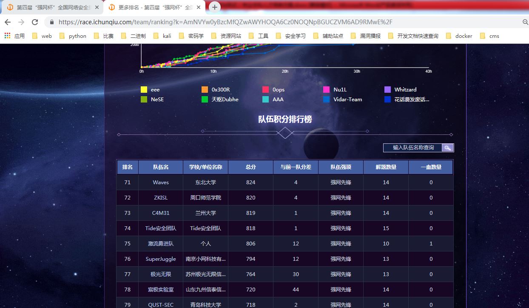Go back to the previous page
This screenshot has height=308, width=529.
[8, 22]
